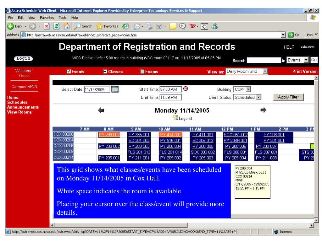
Task: Expand the Mail icon dropdown arrow
Action: click(142, 26)
